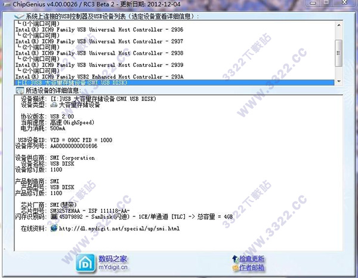Click the detail info icon beside 所选设备的详细信息
This screenshot has width=358, height=278.
coord(20,90)
